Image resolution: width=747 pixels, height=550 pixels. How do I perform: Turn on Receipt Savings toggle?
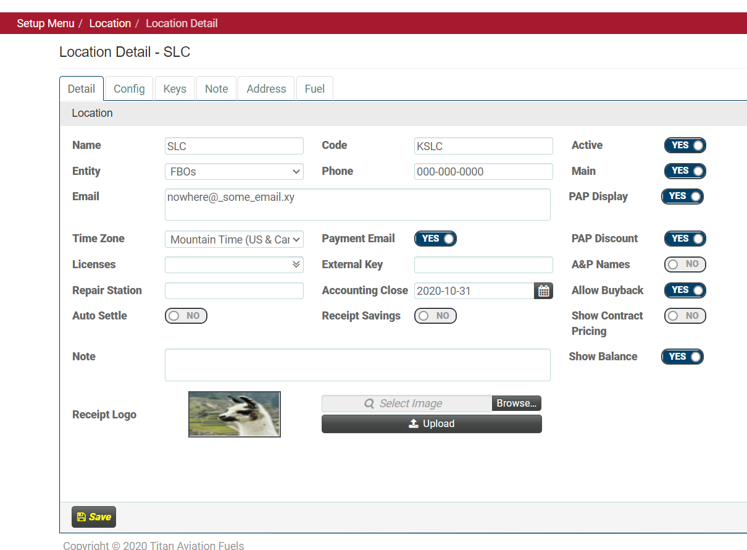(435, 316)
